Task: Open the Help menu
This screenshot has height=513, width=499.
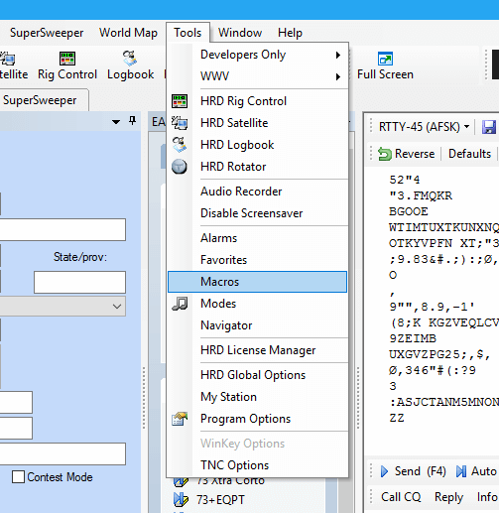Action: tap(290, 33)
